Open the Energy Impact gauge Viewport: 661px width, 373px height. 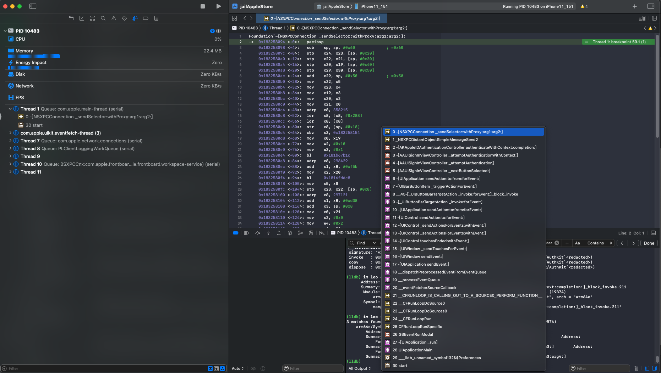tap(114, 64)
